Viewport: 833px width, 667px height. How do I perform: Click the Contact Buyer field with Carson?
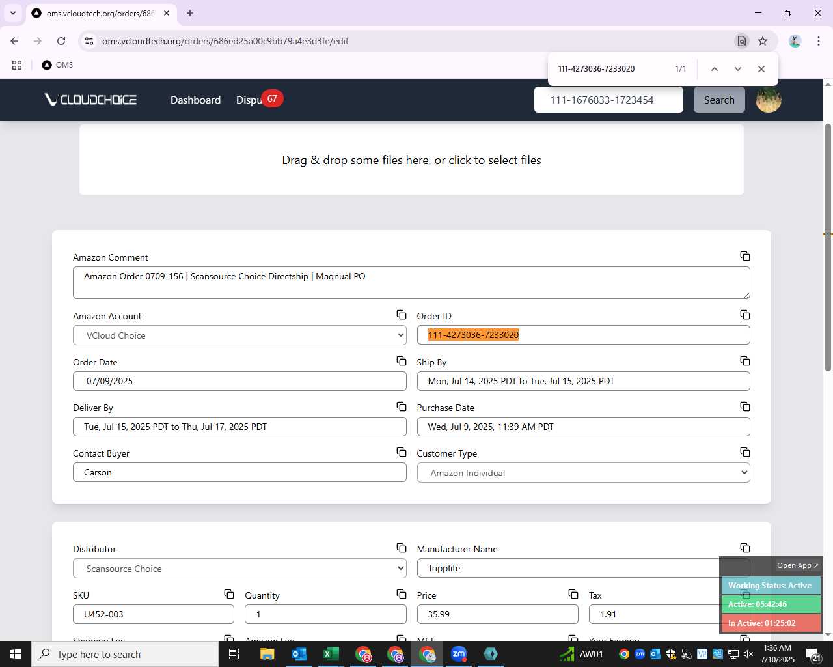click(x=239, y=472)
